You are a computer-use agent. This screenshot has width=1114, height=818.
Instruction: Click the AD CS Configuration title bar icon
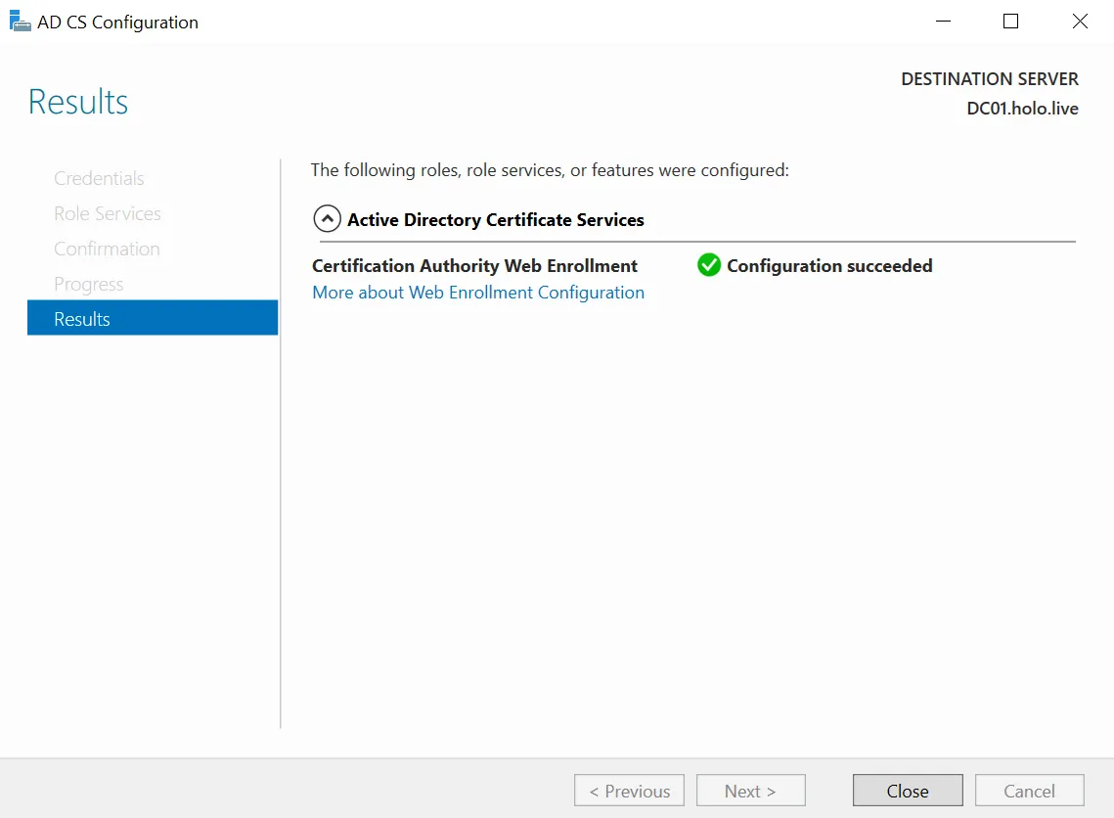[x=20, y=22]
